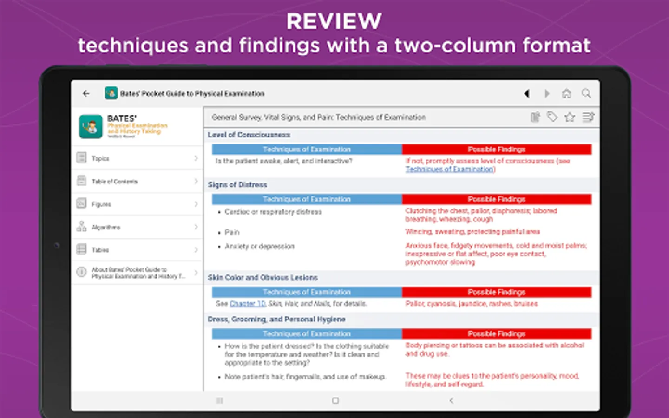Click the bullet 'Pain' under Signs of Distress
Screen dimensions: 669x418
[x=232, y=232]
